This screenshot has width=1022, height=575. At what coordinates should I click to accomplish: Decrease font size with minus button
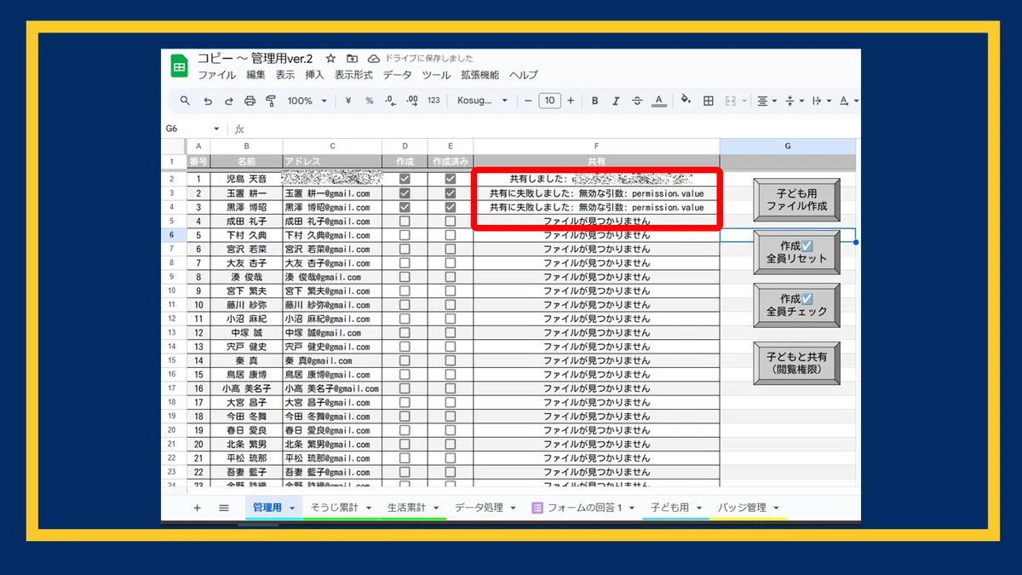coord(528,101)
